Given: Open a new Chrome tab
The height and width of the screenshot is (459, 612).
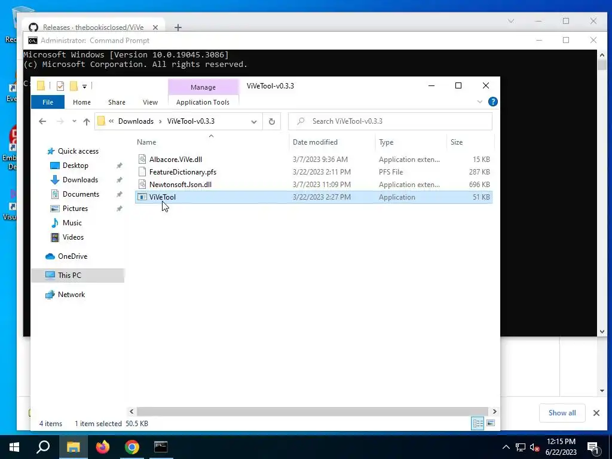Looking at the screenshot, I should (178, 27).
